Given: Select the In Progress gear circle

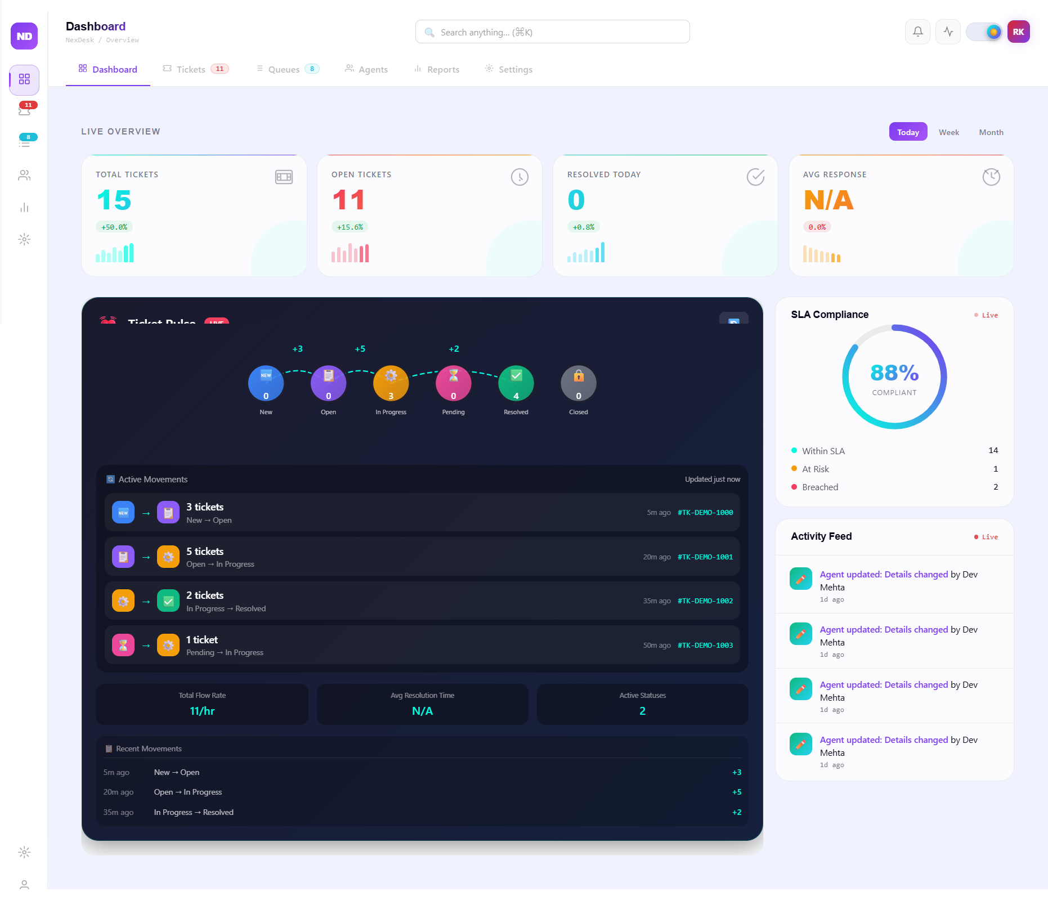Looking at the screenshot, I should tap(391, 383).
